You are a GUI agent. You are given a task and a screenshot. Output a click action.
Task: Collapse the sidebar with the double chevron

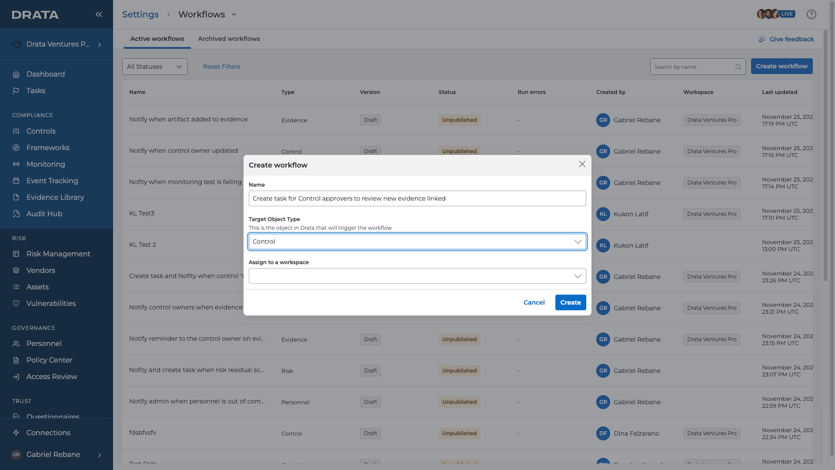click(99, 14)
